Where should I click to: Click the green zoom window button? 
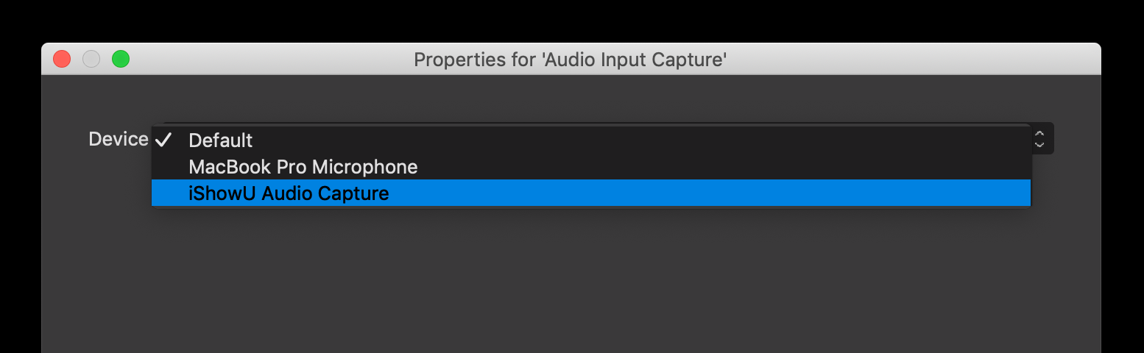121,59
